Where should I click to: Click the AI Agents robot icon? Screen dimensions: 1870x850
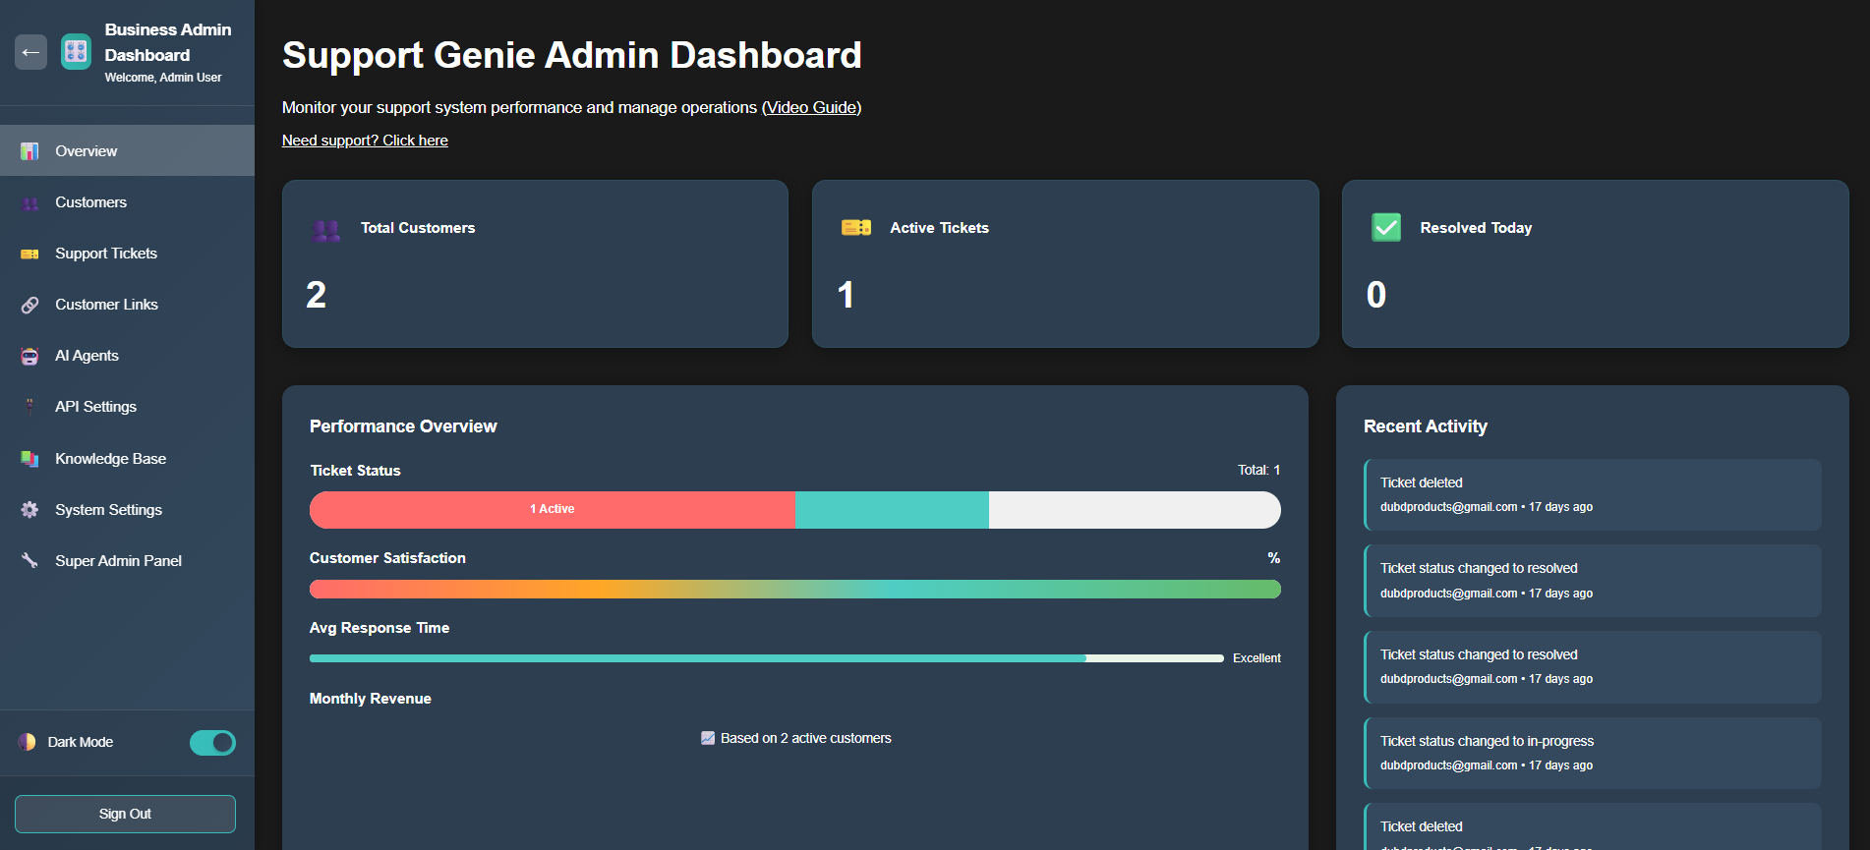coord(30,356)
